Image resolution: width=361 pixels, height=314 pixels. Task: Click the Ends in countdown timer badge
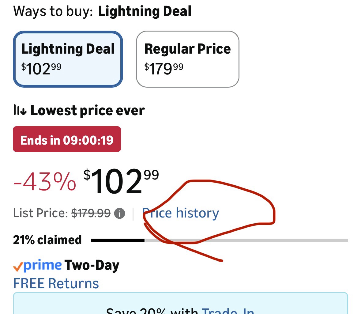(x=67, y=139)
